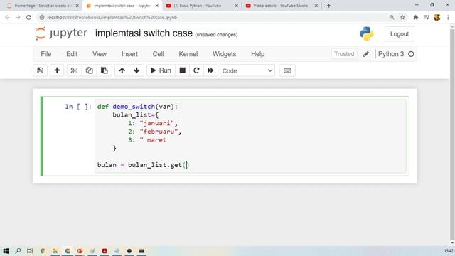Viewport: 455px width, 256px height.
Task: Open Adobe Acrobat from taskbar
Action: click(x=105, y=251)
